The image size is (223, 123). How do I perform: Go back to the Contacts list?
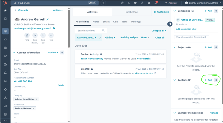click(21, 10)
